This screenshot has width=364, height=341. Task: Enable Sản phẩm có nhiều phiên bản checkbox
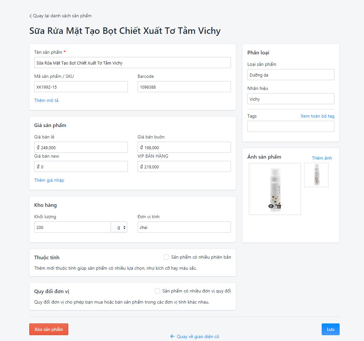click(166, 257)
